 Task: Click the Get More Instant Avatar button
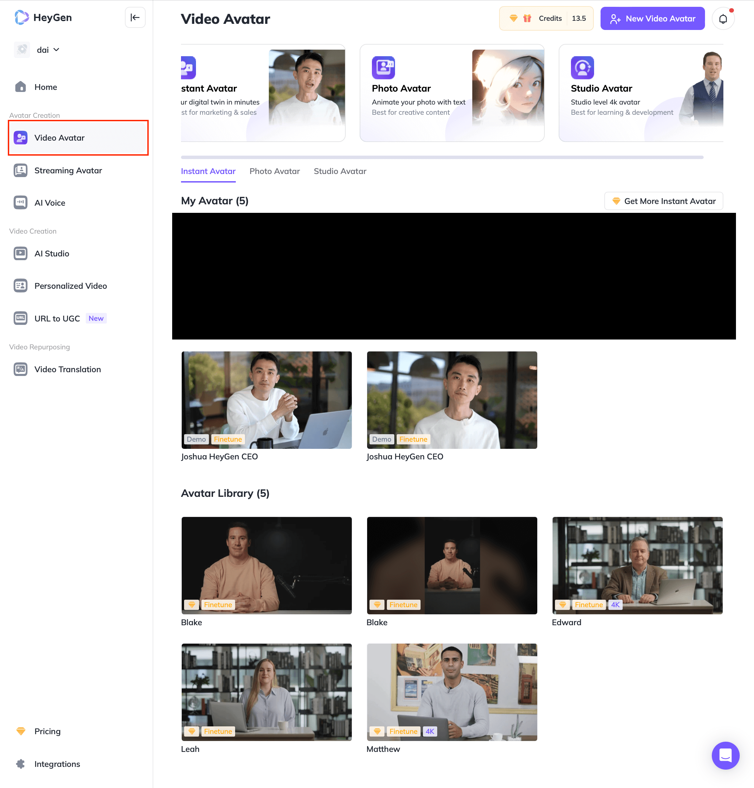(x=663, y=201)
